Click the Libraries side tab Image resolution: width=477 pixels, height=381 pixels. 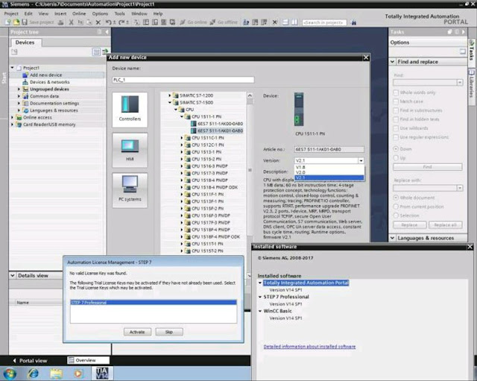click(471, 86)
